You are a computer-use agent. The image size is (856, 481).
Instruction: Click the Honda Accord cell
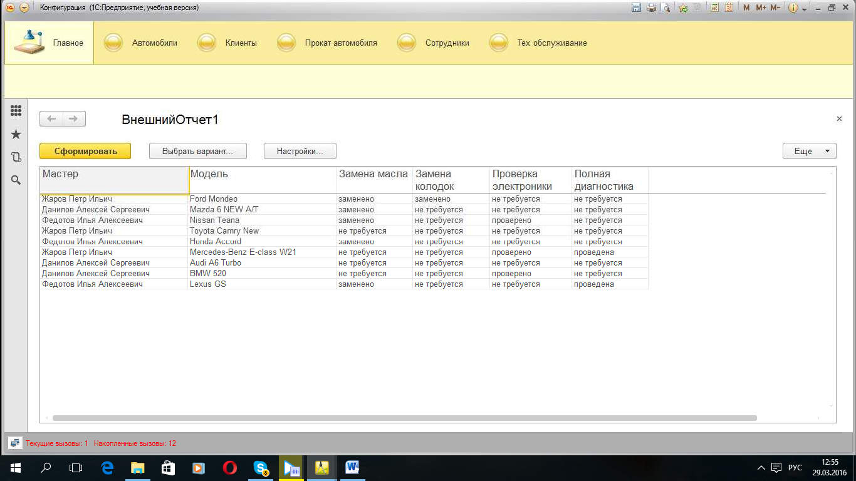(x=263, y=242)
